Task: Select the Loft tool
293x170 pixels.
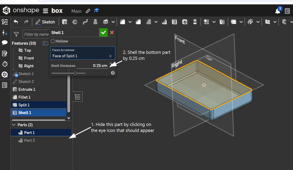Action: 95,22
